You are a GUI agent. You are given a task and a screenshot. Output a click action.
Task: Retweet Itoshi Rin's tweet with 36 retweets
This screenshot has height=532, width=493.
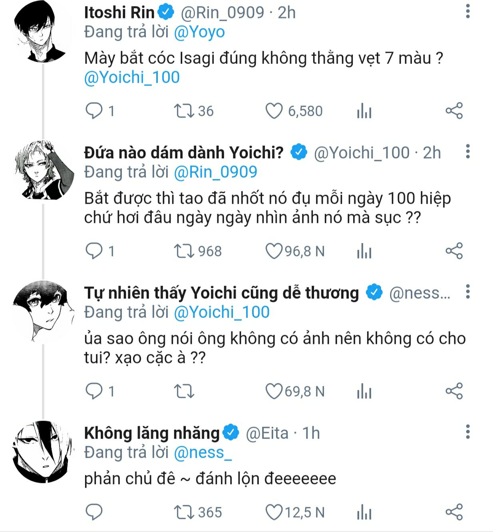tap(183, 111)
